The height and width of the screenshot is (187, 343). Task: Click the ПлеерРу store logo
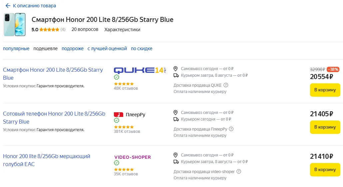pos(130,115)
